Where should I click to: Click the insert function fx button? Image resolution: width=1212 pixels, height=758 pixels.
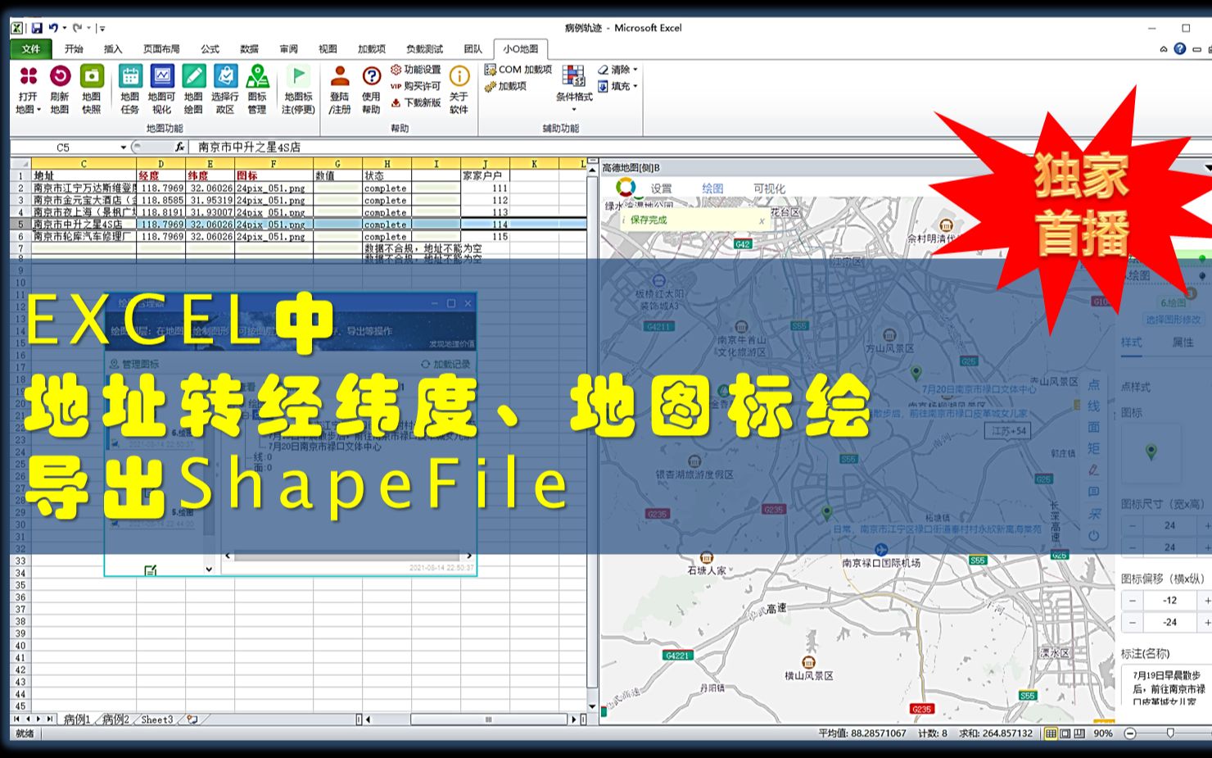[x=180, y=148]
